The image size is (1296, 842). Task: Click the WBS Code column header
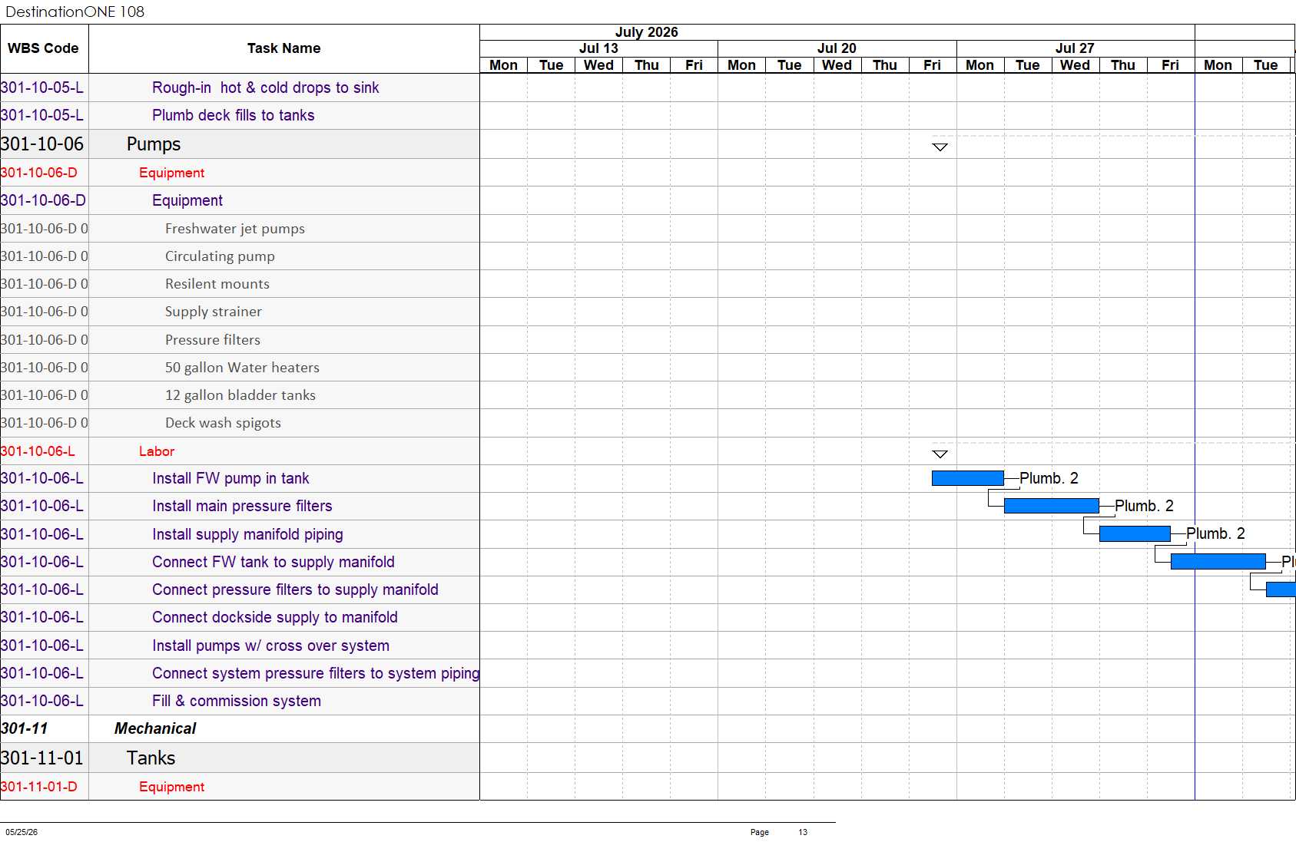tap(44, 48)
